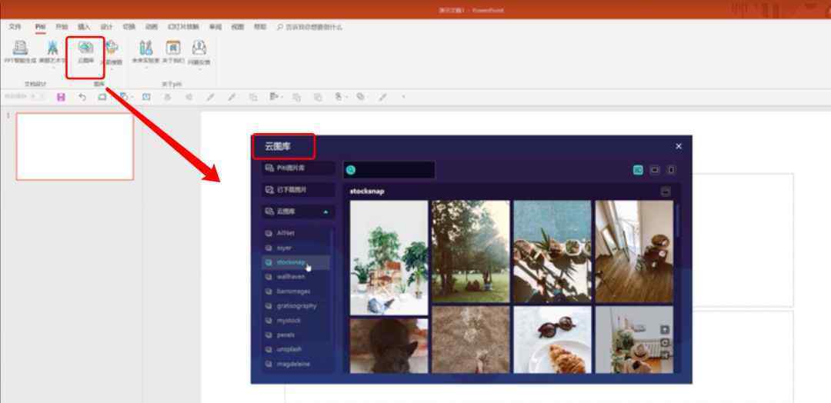
Task: Click the save icon in quick access toolbar
Action: tap(61, 97)
